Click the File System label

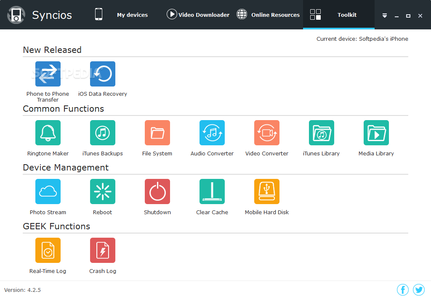(157, 153)
